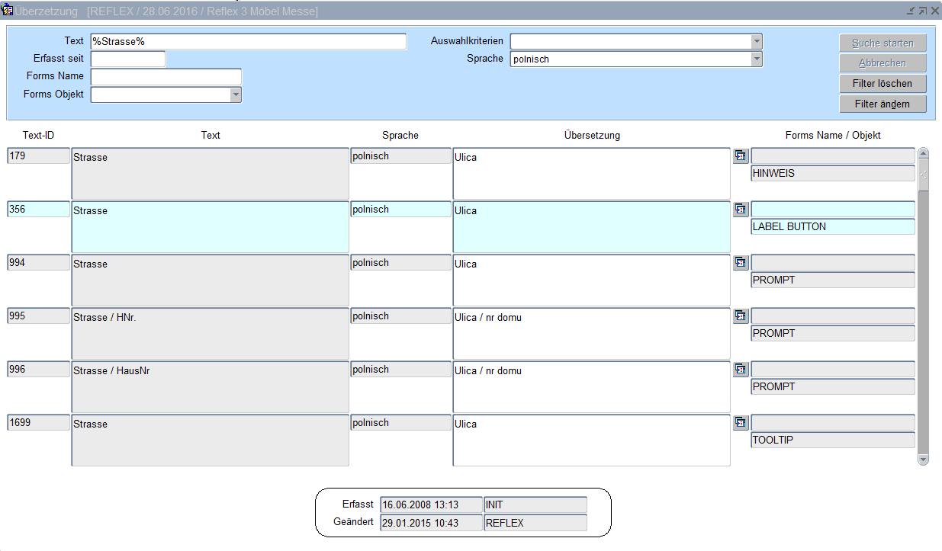Viewport: 942px width, 551px height.
Task: Click the editor icon in Text-ID 994 row
Action: point(741,262)
